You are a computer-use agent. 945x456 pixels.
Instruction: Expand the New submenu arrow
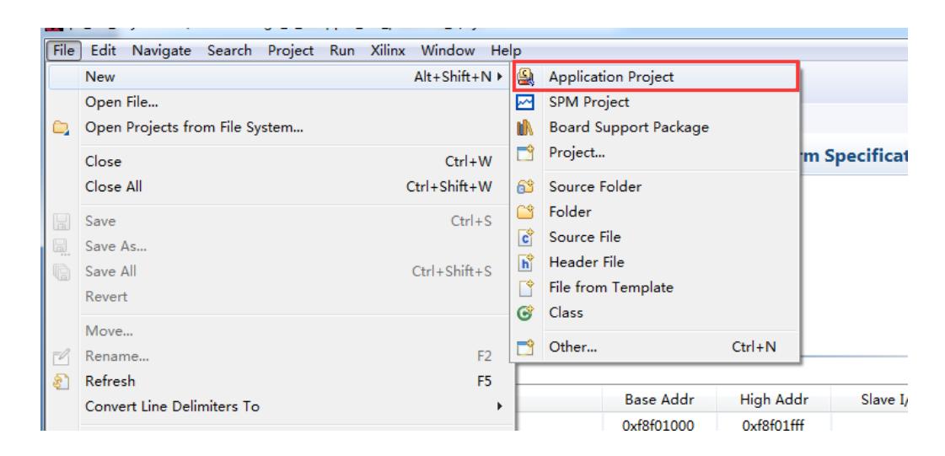coord(501,78)
